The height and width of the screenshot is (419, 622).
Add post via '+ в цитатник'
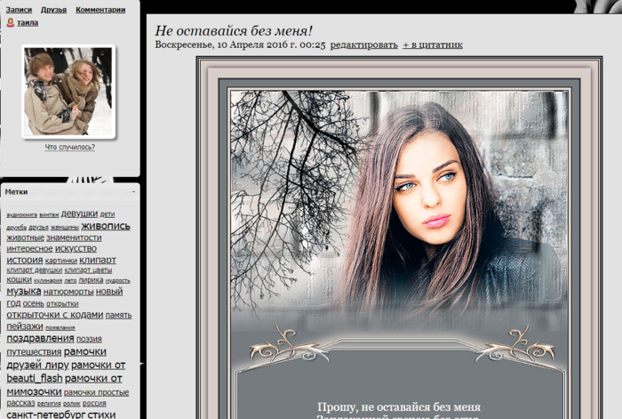pos(433,44)
